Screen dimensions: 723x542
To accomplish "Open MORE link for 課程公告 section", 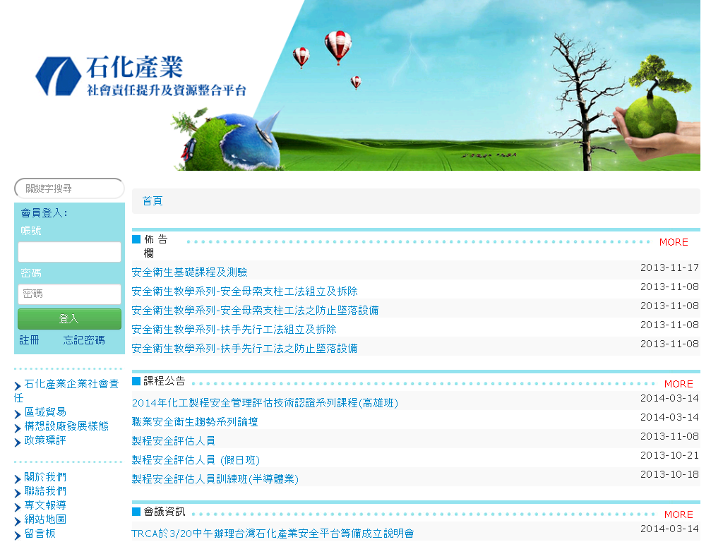I will [679, 384].
